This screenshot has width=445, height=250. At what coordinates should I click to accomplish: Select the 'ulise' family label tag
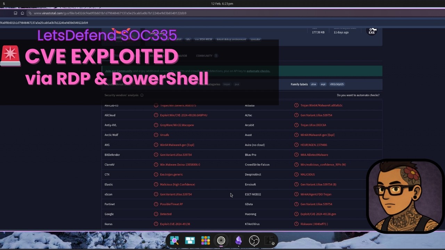pyautogui.click(x=314, y=84)
